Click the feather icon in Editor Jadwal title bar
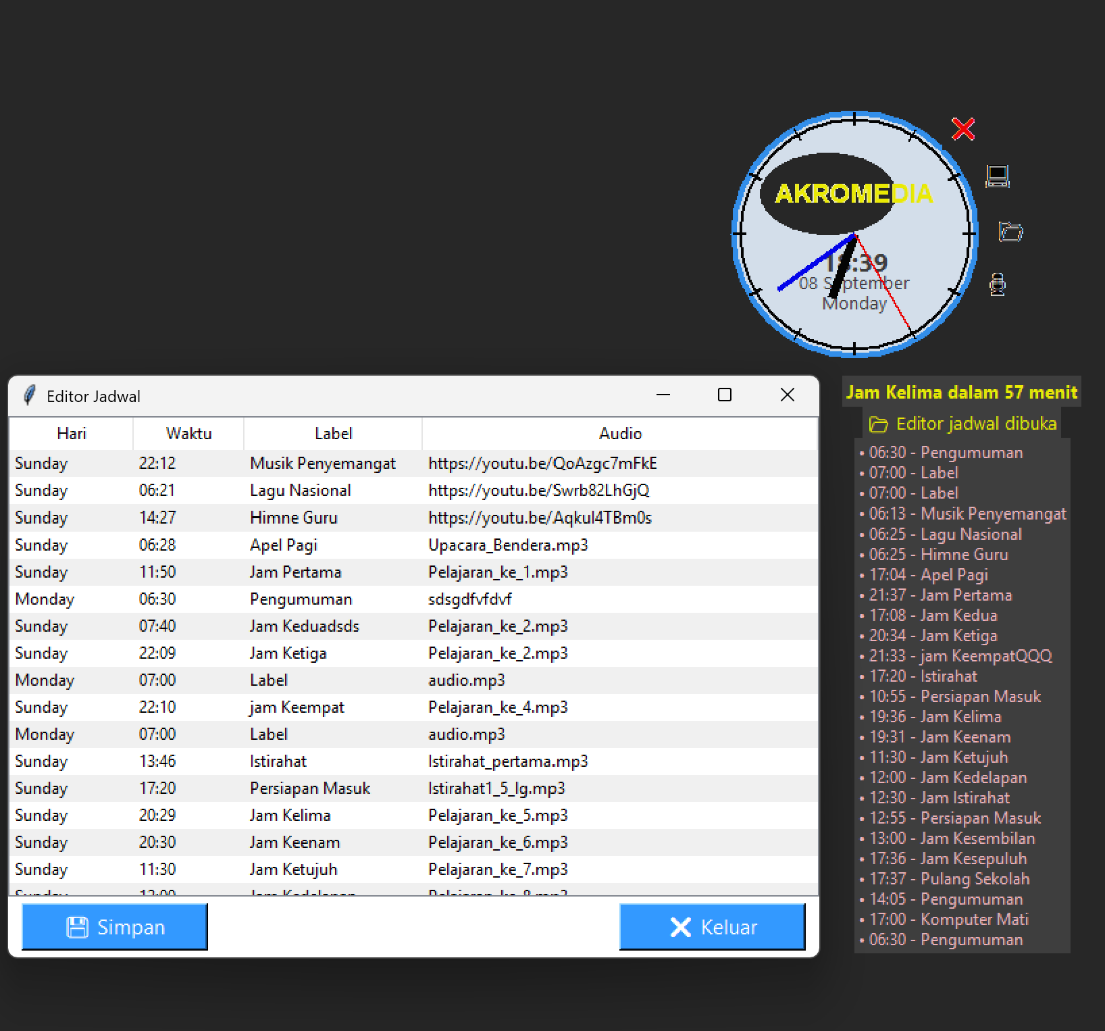 (x=29, y=396)
